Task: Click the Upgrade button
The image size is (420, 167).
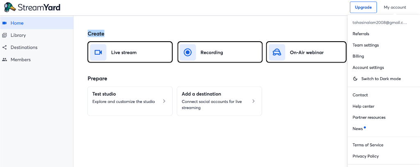Action: [x=363, y=7]
